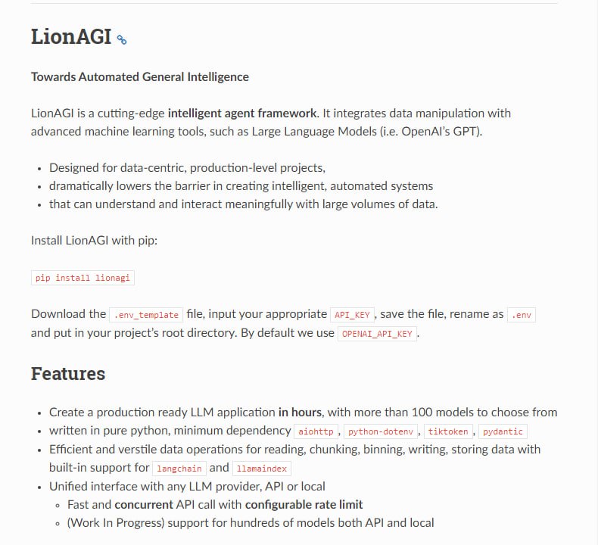This screenshot has width=598, height=545.
Task: Click the anchor link icon beside LionAGI heading
Action: tap(121, 39)
